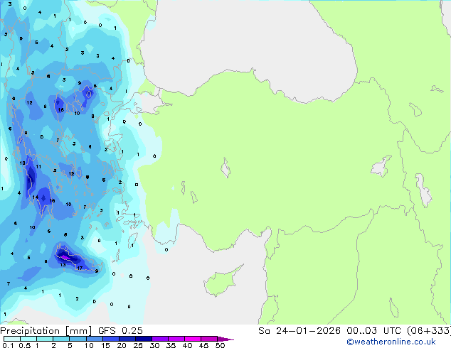
Task: Click the 'Sa 24-01-2026' date text
Action: tap(299, 331)
